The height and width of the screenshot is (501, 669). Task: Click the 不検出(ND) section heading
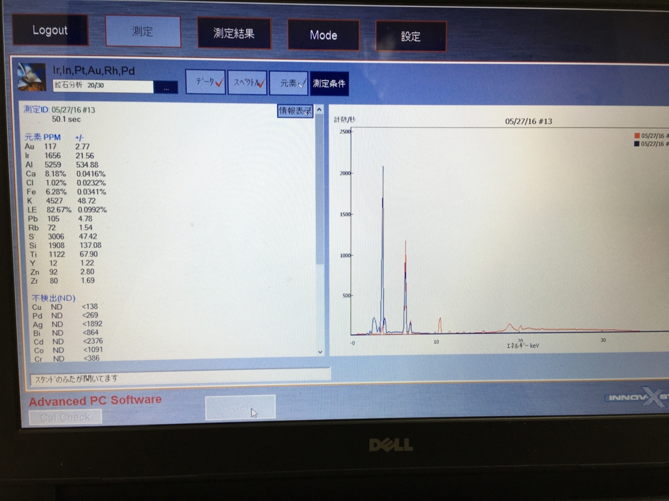(54, 297)
